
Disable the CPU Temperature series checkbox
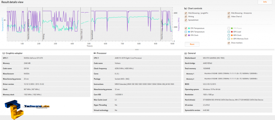pos(186,28)
